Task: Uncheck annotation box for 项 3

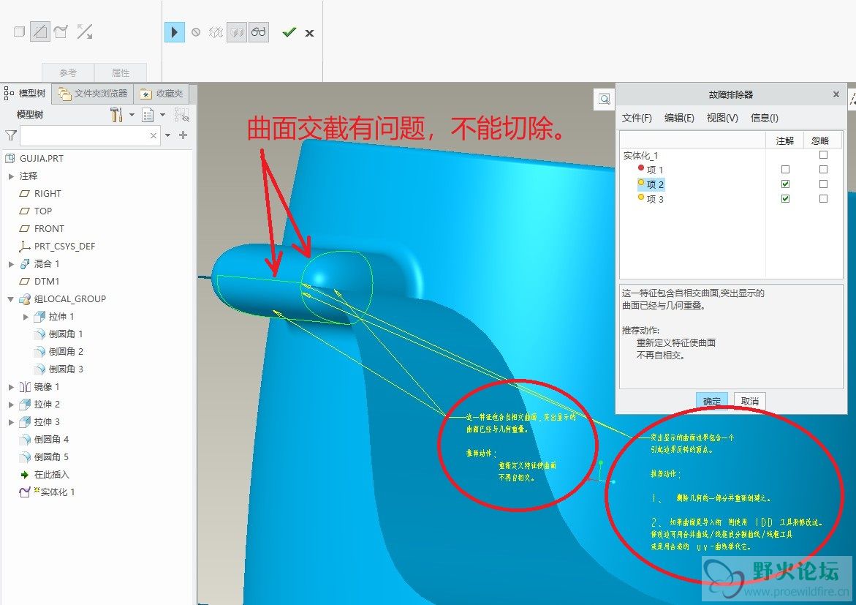Action: [x=786, y=198]
